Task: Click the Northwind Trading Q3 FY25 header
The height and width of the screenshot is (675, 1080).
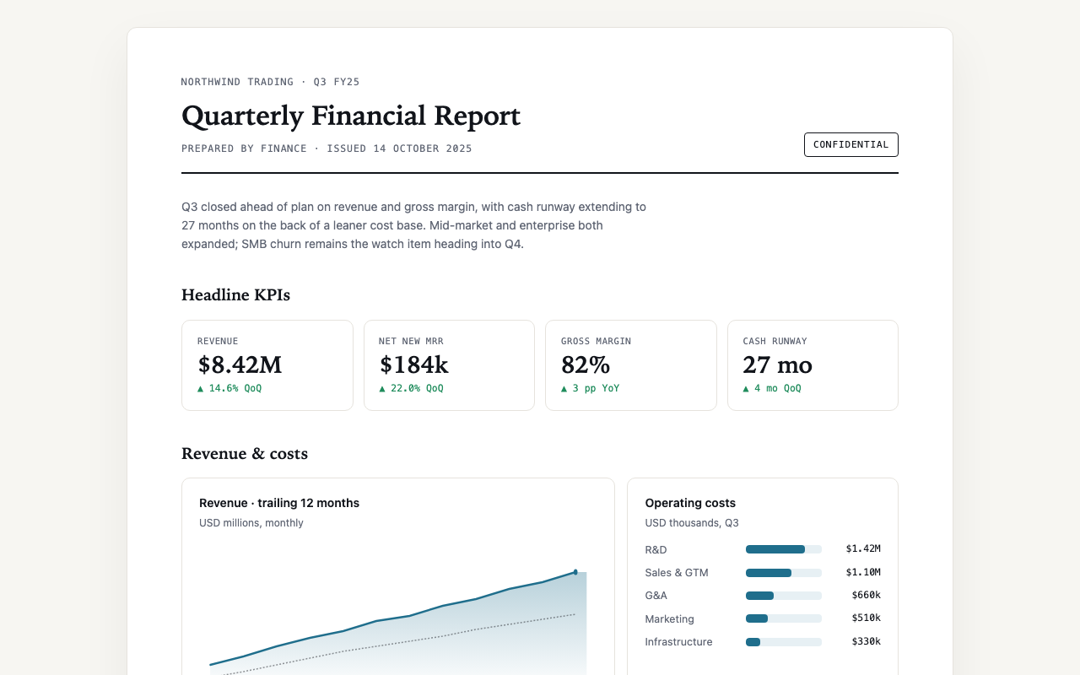Action: tap(271, 82)
